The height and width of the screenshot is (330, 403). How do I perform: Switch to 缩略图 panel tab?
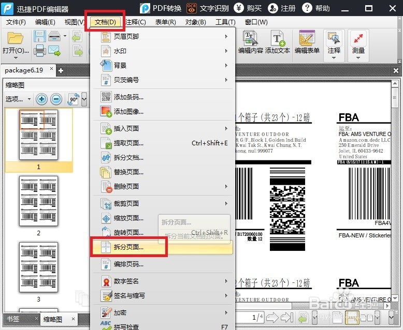coord(53,319)
